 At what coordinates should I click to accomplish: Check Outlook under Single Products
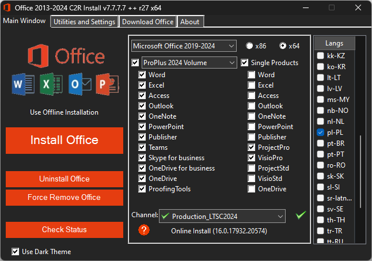[251, 106]
